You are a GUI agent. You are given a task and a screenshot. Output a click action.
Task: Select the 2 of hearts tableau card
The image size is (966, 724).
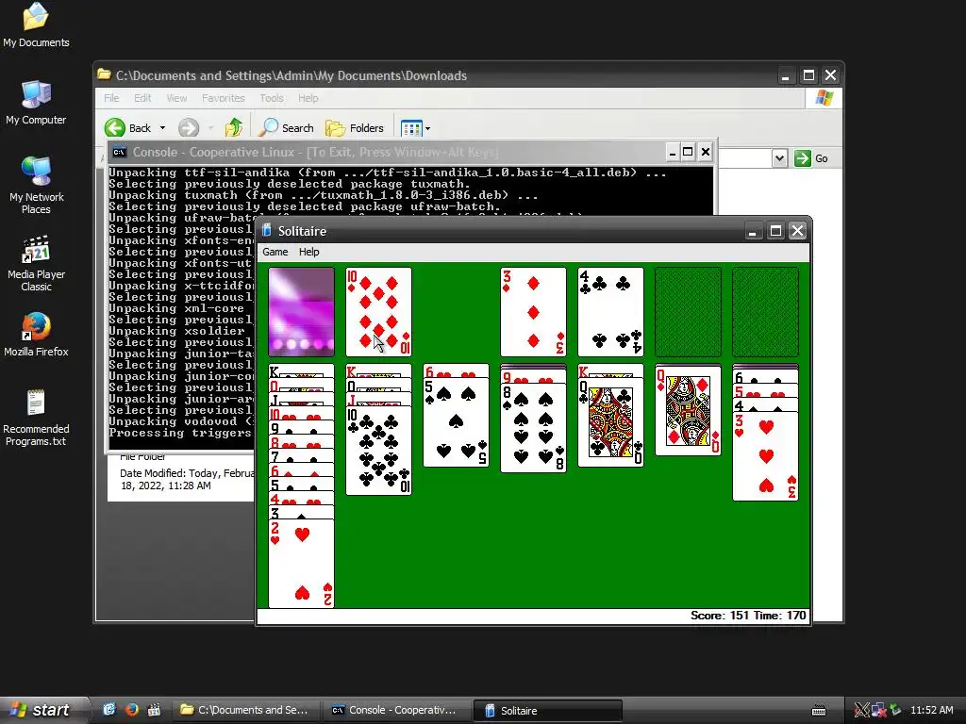click(x=301, y=564)
